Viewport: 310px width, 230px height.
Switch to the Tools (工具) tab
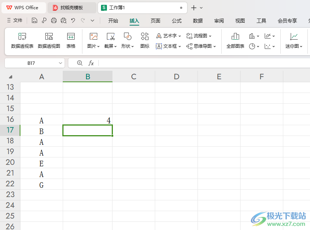[x=261, y=21]
